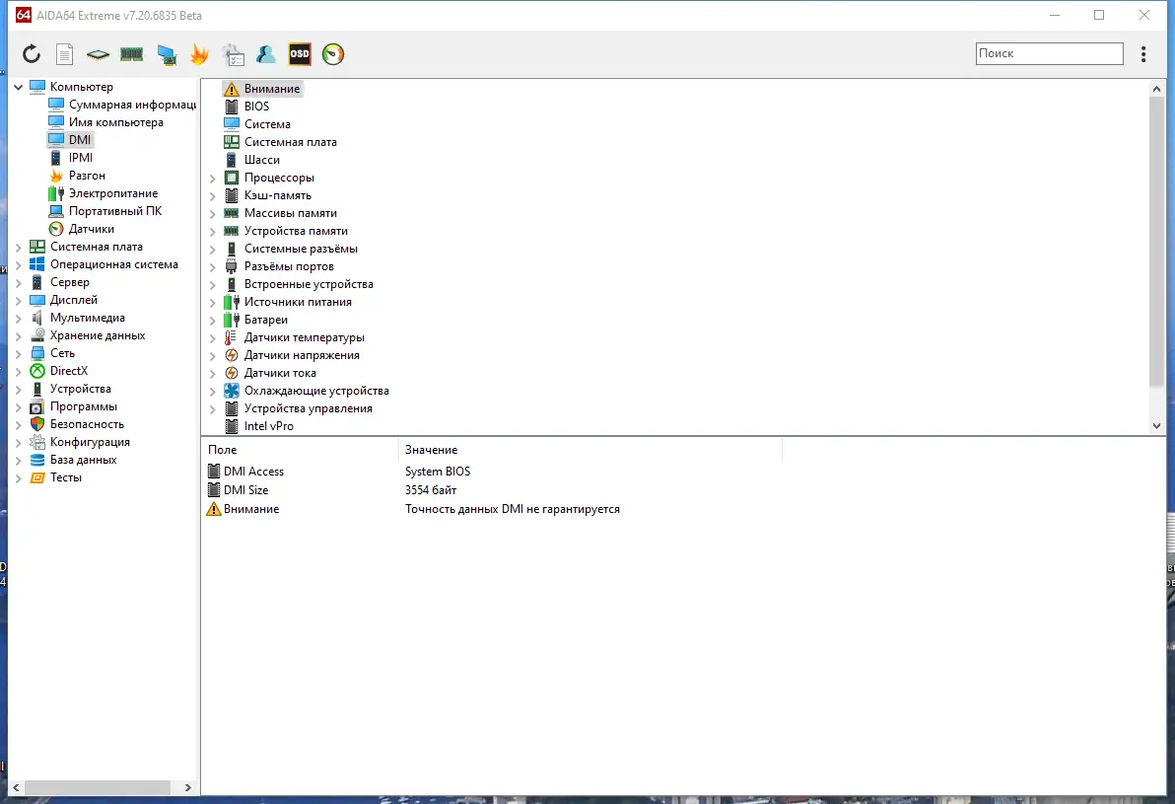
Task: Expand the Сеть tree node
Action: click(x=19, y=353)
